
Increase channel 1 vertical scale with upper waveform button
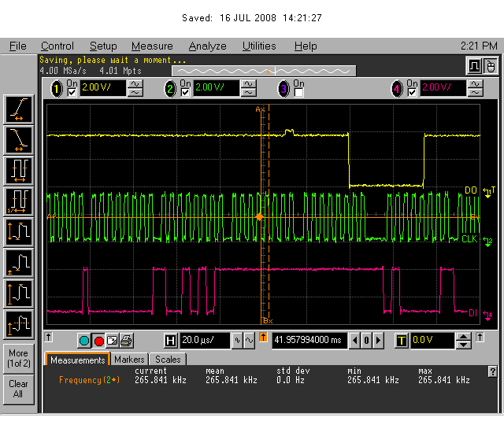pyautogui.click(x=135, y=84)
